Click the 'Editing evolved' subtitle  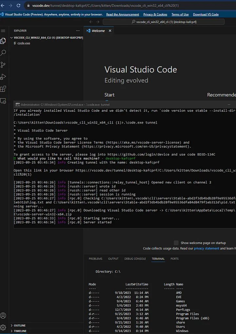[126, 81]
